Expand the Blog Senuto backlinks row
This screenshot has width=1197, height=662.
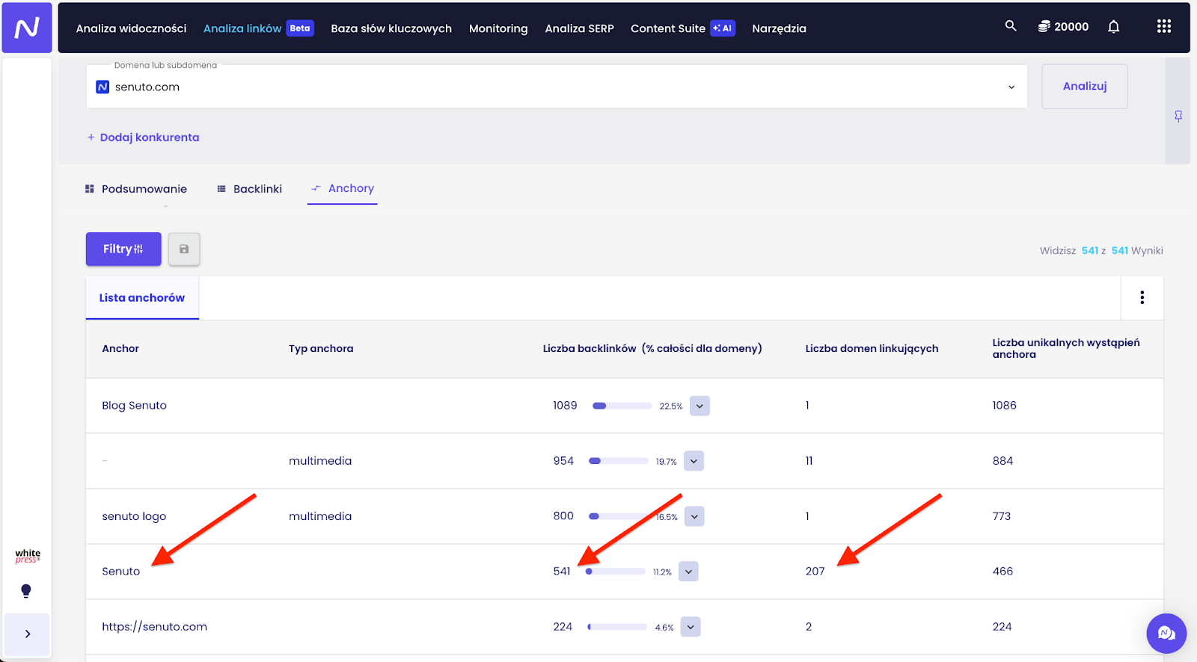(699, 406)
